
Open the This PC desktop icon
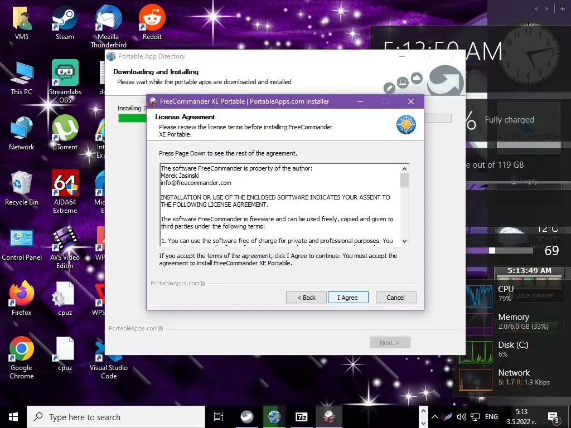22,79
